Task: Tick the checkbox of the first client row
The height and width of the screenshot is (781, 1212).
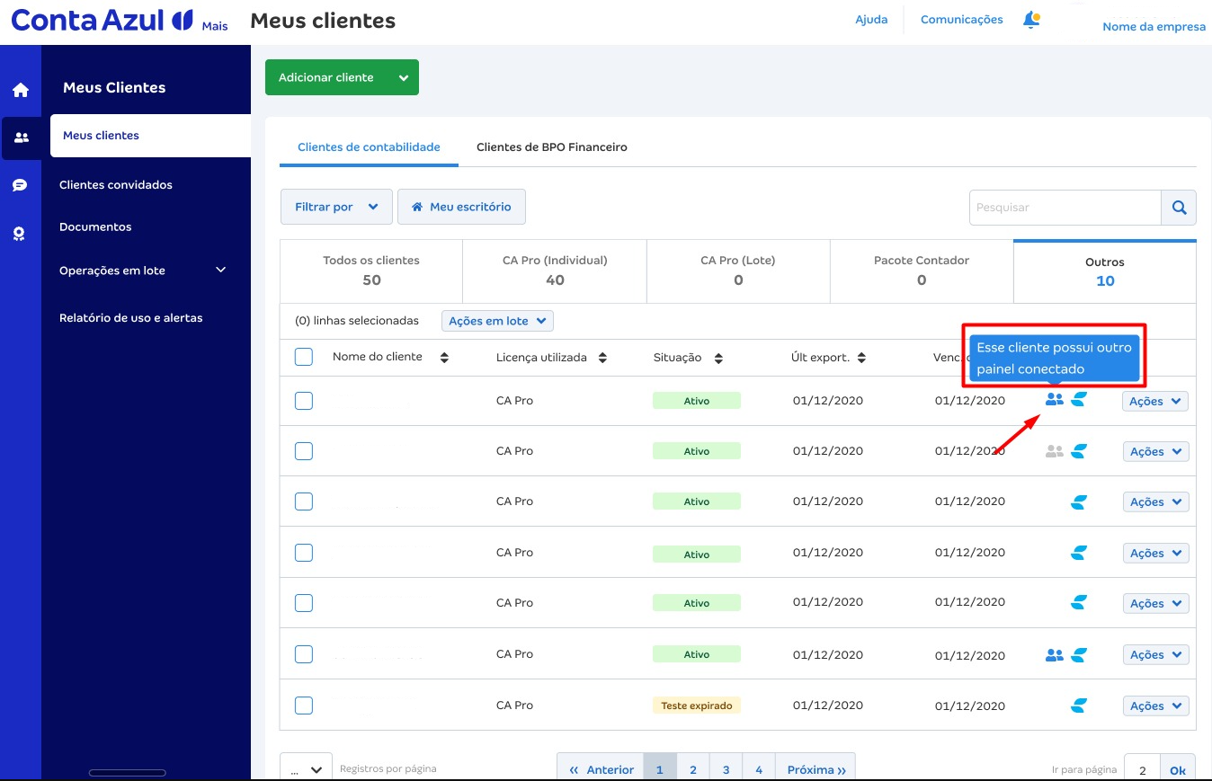Action: pyautogui.click(x=304, y=401)
